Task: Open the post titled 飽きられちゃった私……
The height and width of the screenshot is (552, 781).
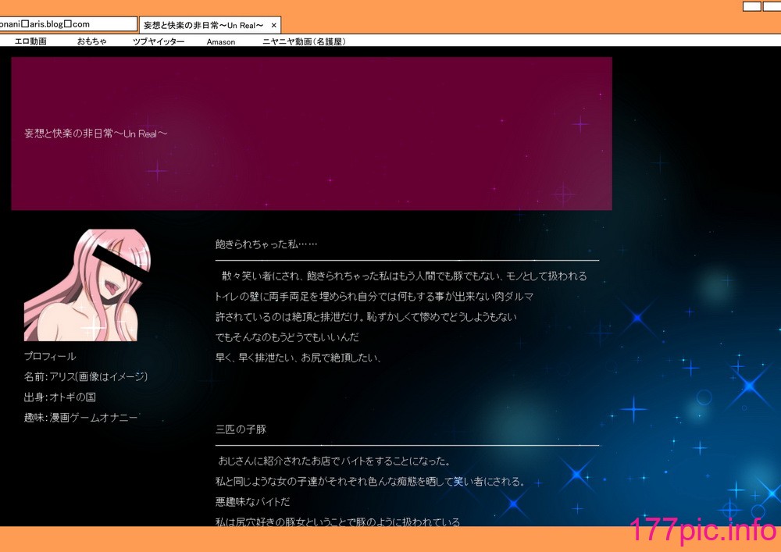Action: (266, 244)
